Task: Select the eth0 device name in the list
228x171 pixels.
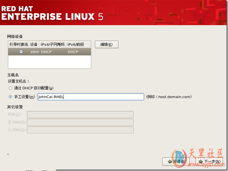Action: point(34,52)
